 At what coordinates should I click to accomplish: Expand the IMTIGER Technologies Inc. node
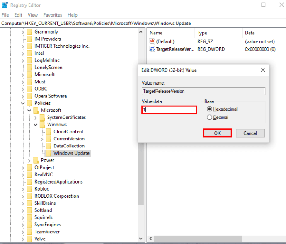coord(23,46)
